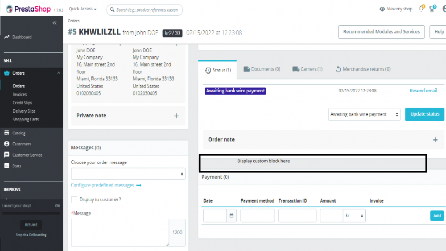The image size is (446, 251).
Task: Click the Resend email link
Action: pos(423,91)
